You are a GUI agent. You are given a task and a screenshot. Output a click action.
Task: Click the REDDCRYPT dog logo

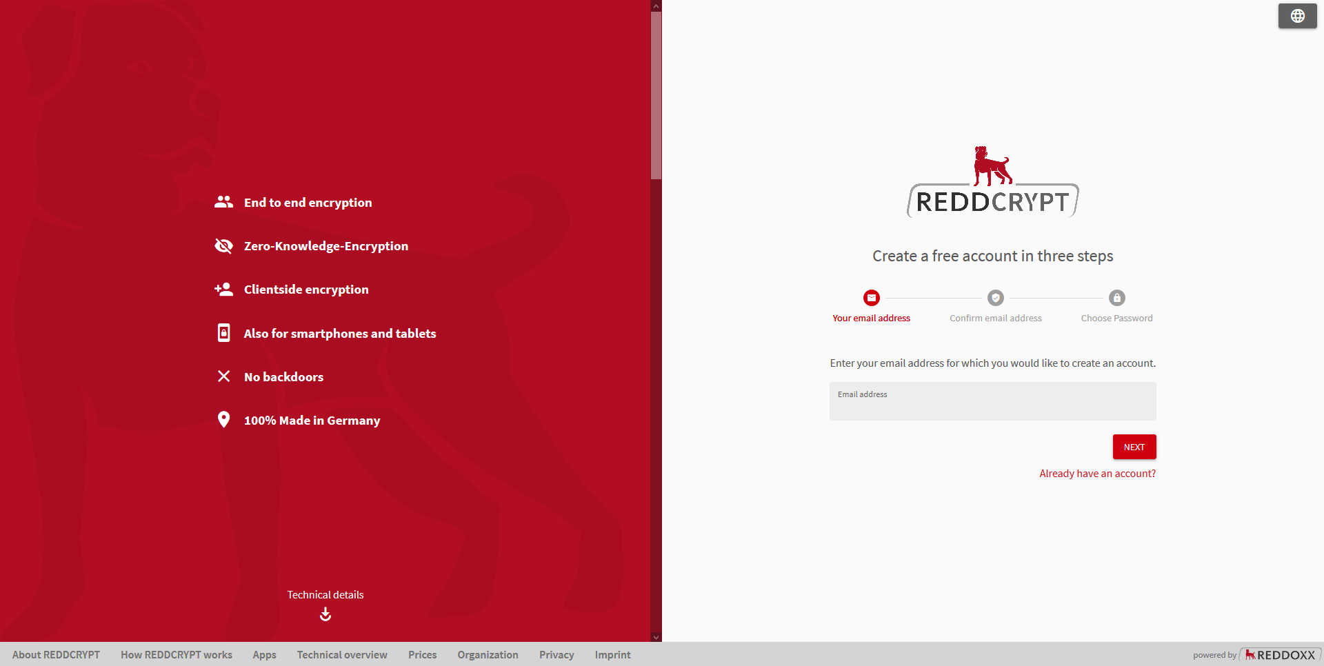coord(993,182)
